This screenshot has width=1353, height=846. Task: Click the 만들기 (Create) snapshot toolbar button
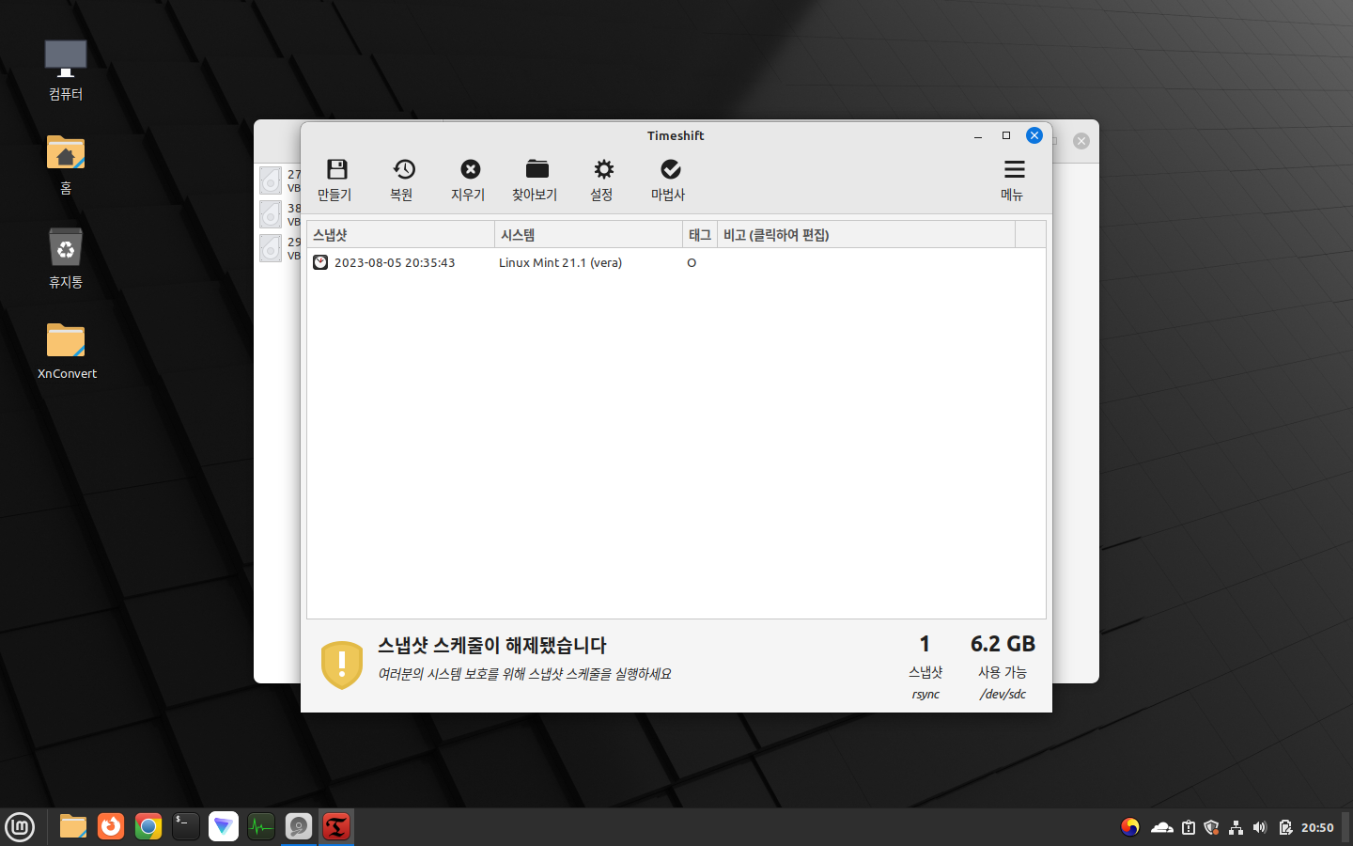[335, 180]
